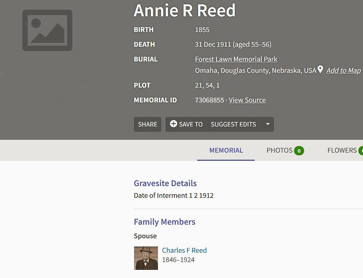Switch to the Memorial tab
The image size is (363, 278).
click(226, 150)
